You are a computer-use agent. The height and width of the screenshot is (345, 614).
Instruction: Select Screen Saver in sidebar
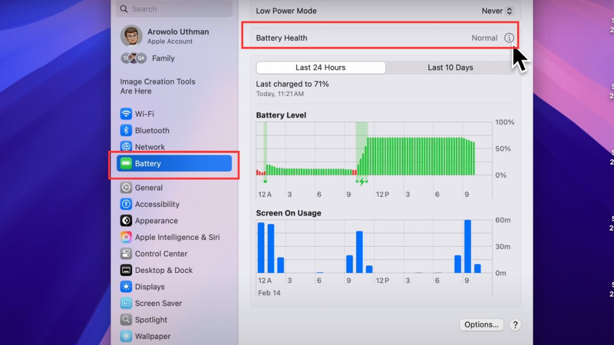point(158,303)
